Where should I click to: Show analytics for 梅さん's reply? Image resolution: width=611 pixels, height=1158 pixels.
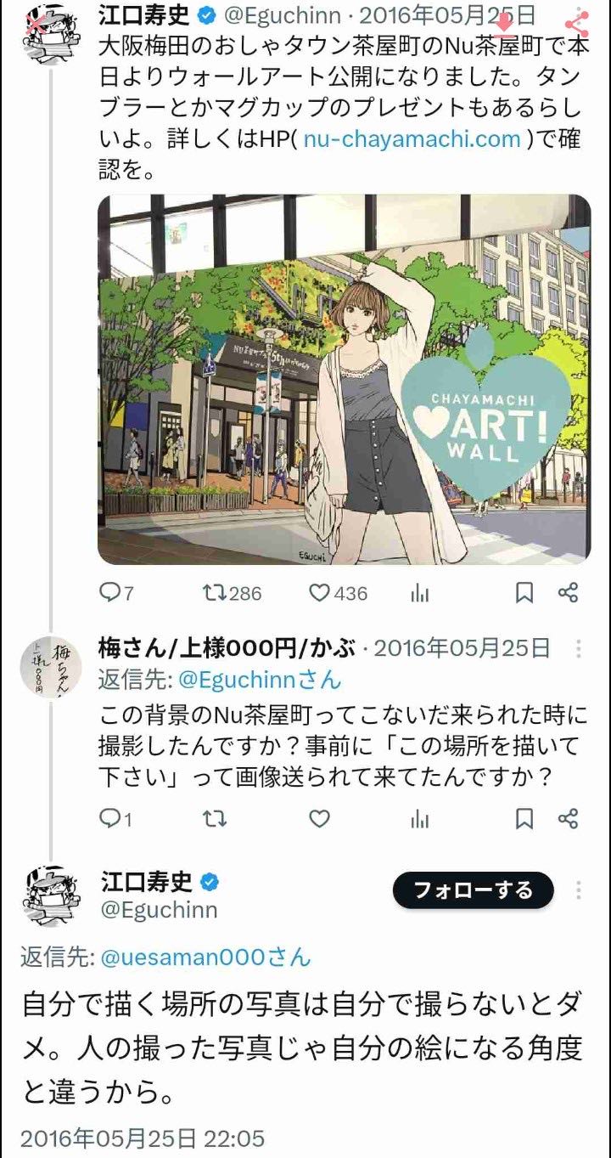click(x=419, y=819)
